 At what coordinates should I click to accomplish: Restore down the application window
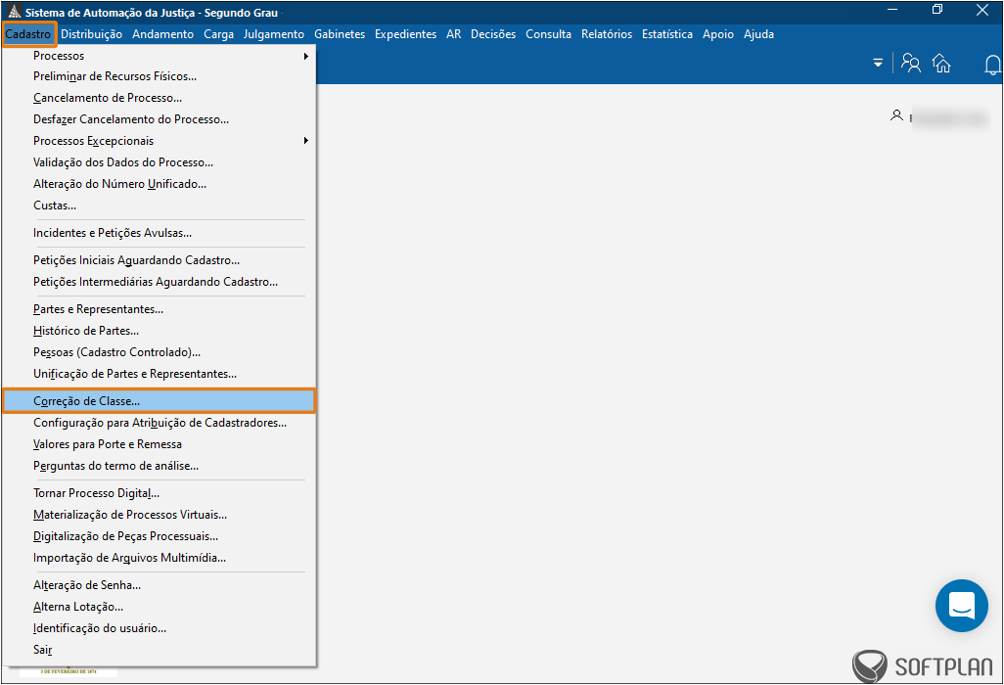[x=937, y=10]
